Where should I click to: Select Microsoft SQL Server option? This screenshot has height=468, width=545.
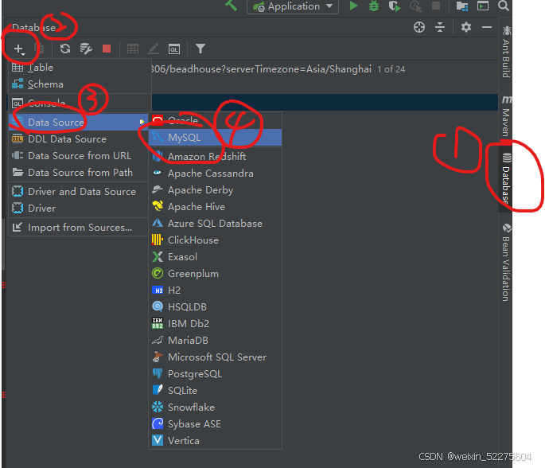tap(215, 357)
